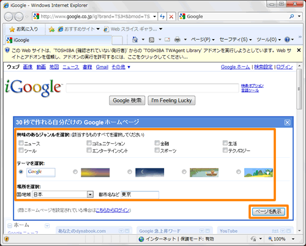
Task: Check the ツール checkbox
Action: tap(21, 150)
